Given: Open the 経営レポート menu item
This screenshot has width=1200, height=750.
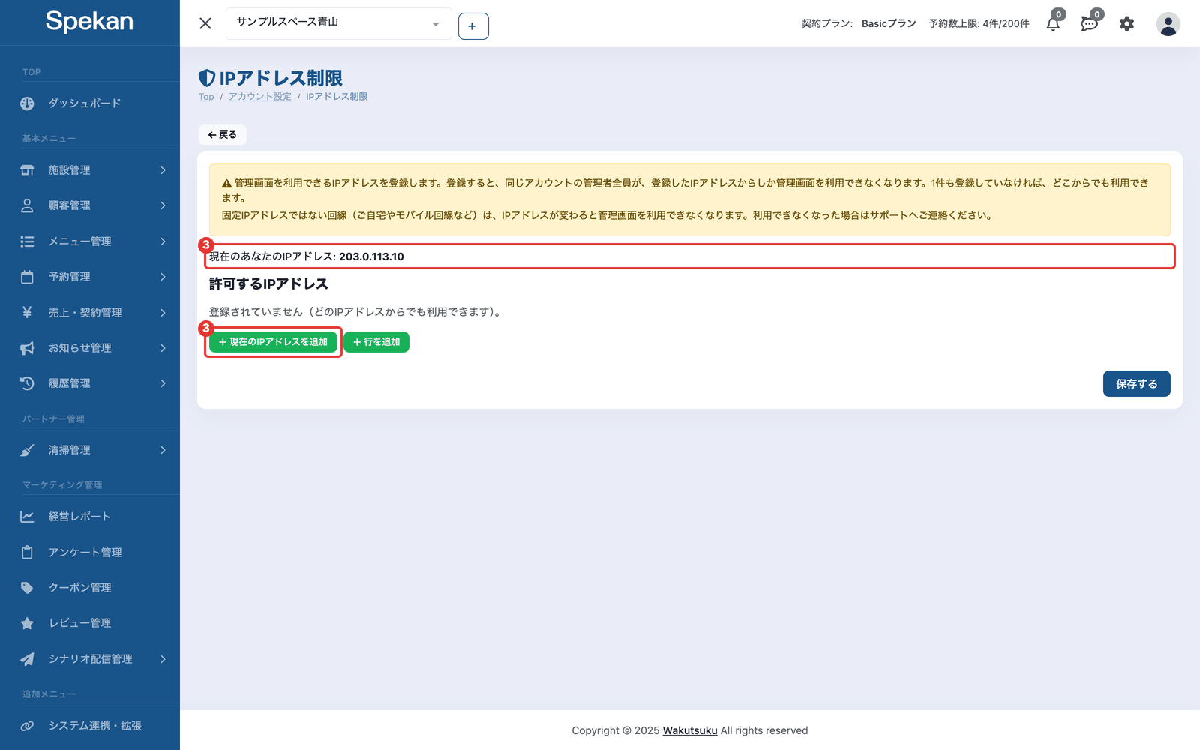Looking at the screenshot, I should 90,517.
